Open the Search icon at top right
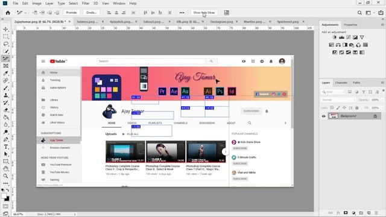The height and width of the screenshot is (217, 386). [359, 13]
